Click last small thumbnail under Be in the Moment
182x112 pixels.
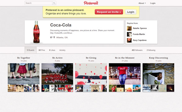click(x=137, y=88)
